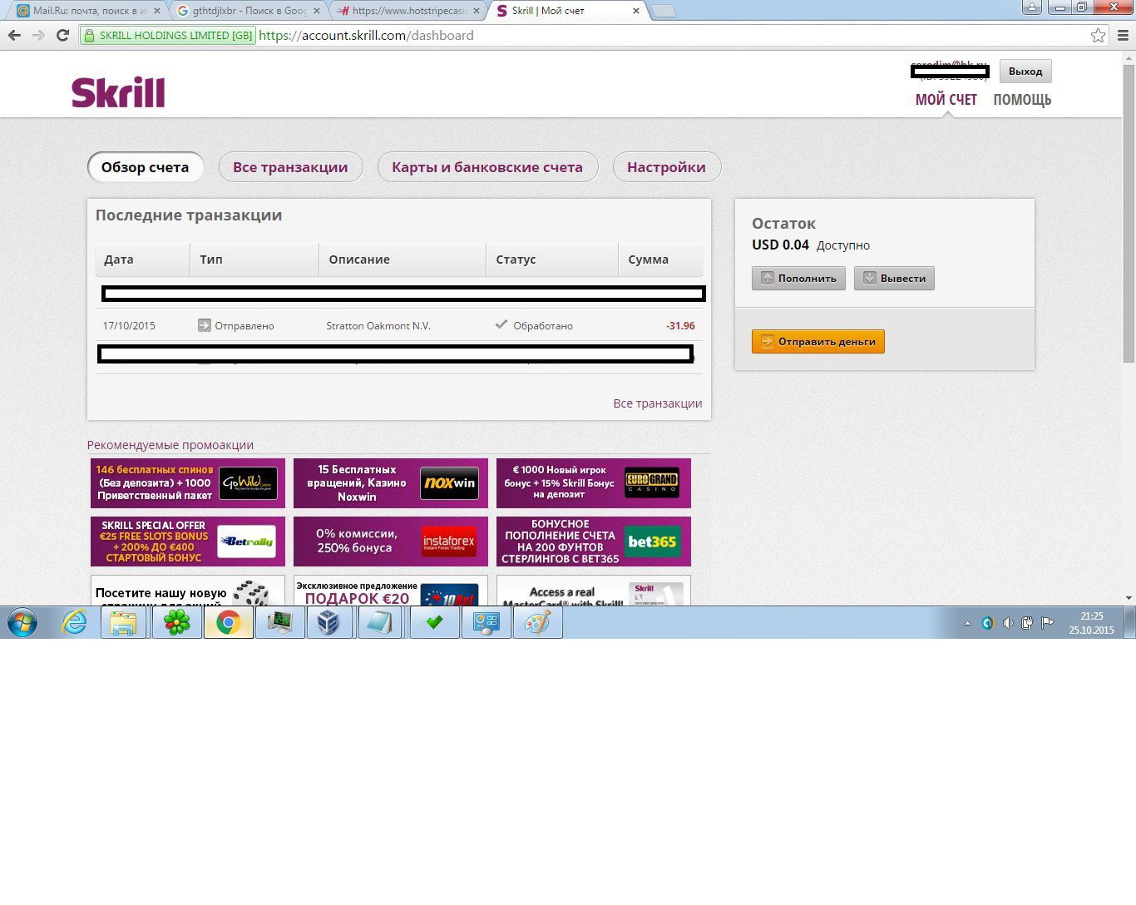Select the Обзор счета tab
Viewport: 1136px width, 905px height.
click(x=146, y=167)
